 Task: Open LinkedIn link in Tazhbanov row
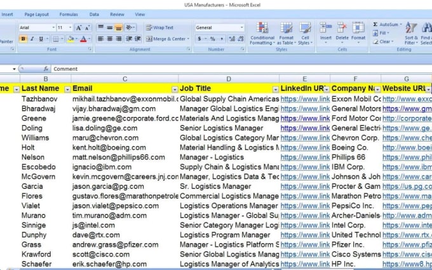[x=305, y=99]
